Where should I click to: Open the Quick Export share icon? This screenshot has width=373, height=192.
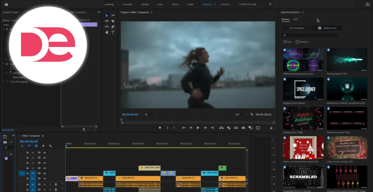[x=367, y=4]
